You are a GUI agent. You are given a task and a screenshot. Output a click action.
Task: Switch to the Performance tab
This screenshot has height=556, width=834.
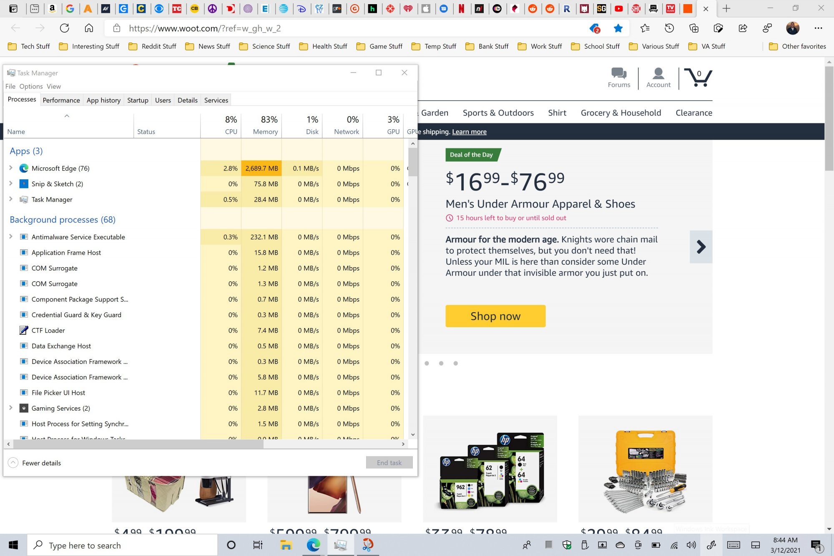point(61,100)
